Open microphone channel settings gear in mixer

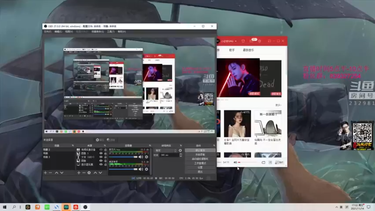point(146,157)
